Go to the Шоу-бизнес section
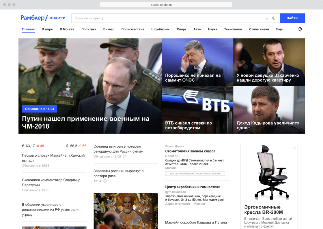 click(160, 29)
